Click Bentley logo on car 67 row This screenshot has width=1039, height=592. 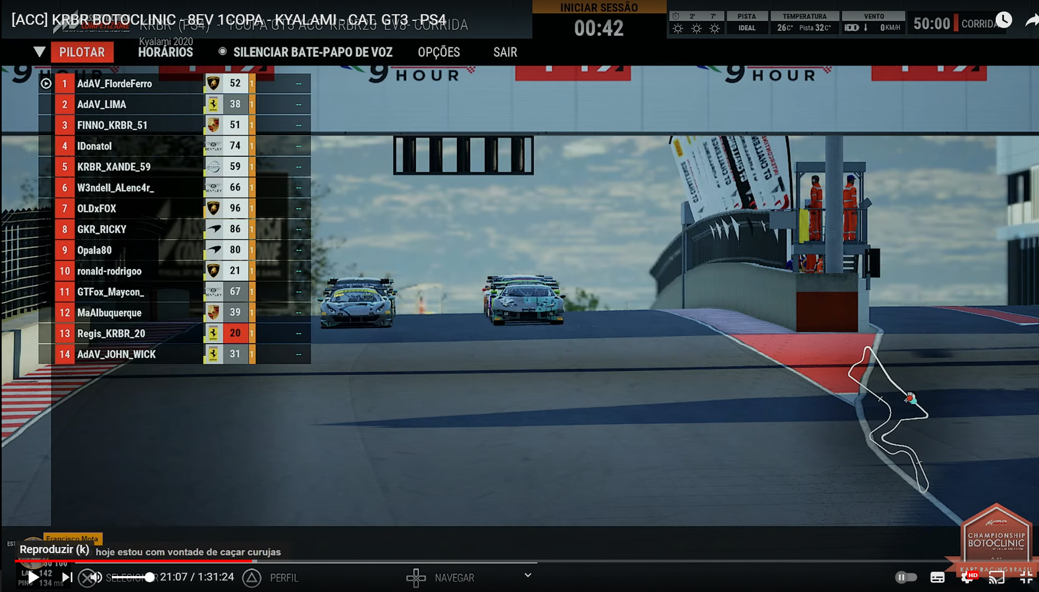[x=213, y=292]
